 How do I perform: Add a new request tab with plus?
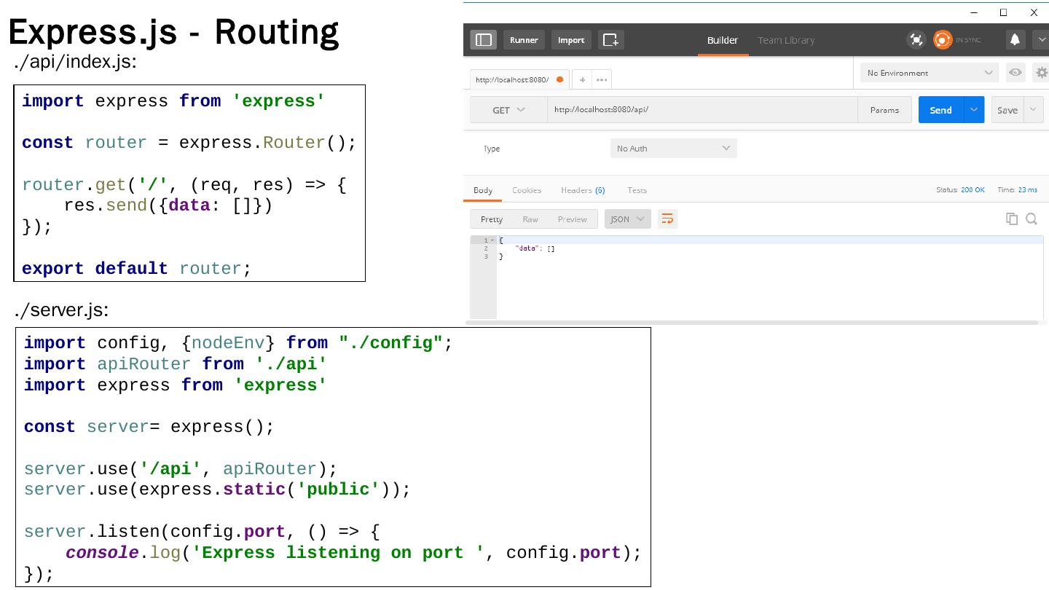coord(582,79)
